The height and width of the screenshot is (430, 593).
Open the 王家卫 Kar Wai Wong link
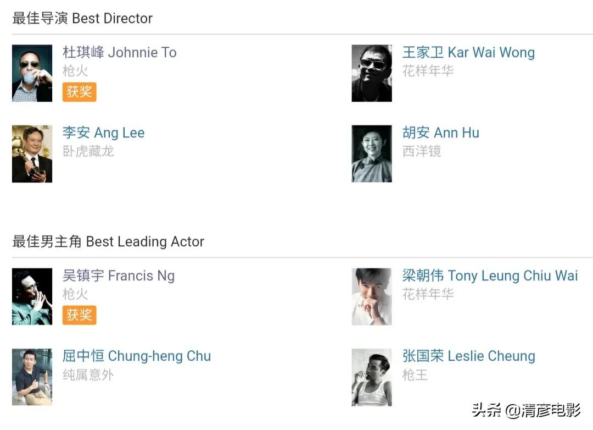click(468, 53)
